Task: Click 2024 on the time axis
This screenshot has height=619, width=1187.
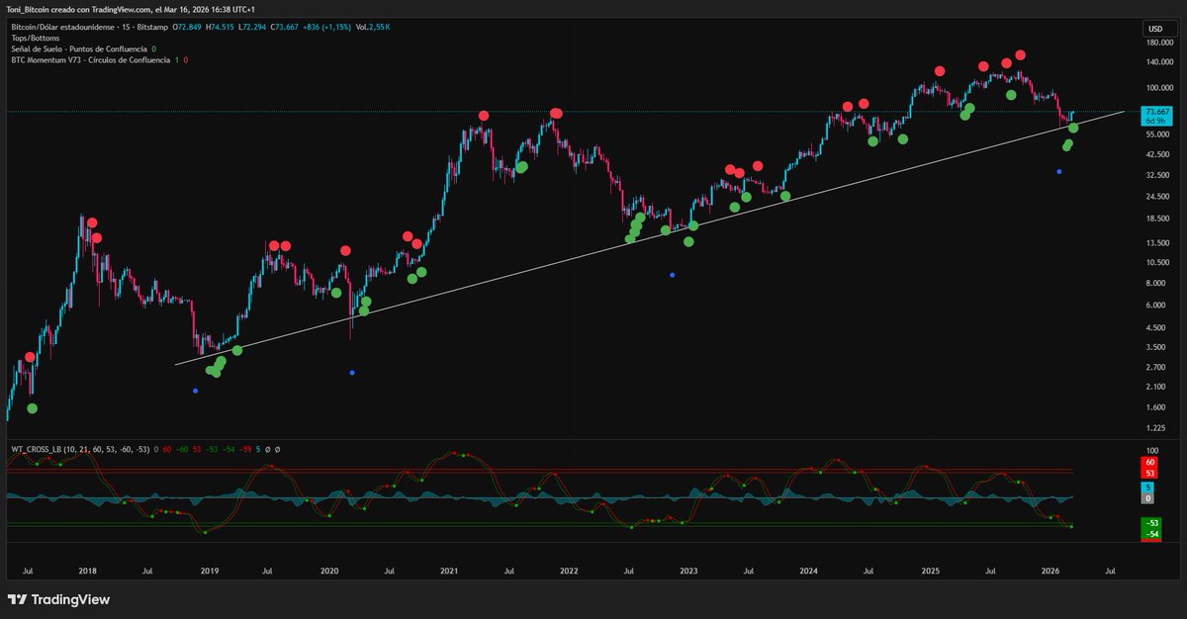Action: point(809,571)
